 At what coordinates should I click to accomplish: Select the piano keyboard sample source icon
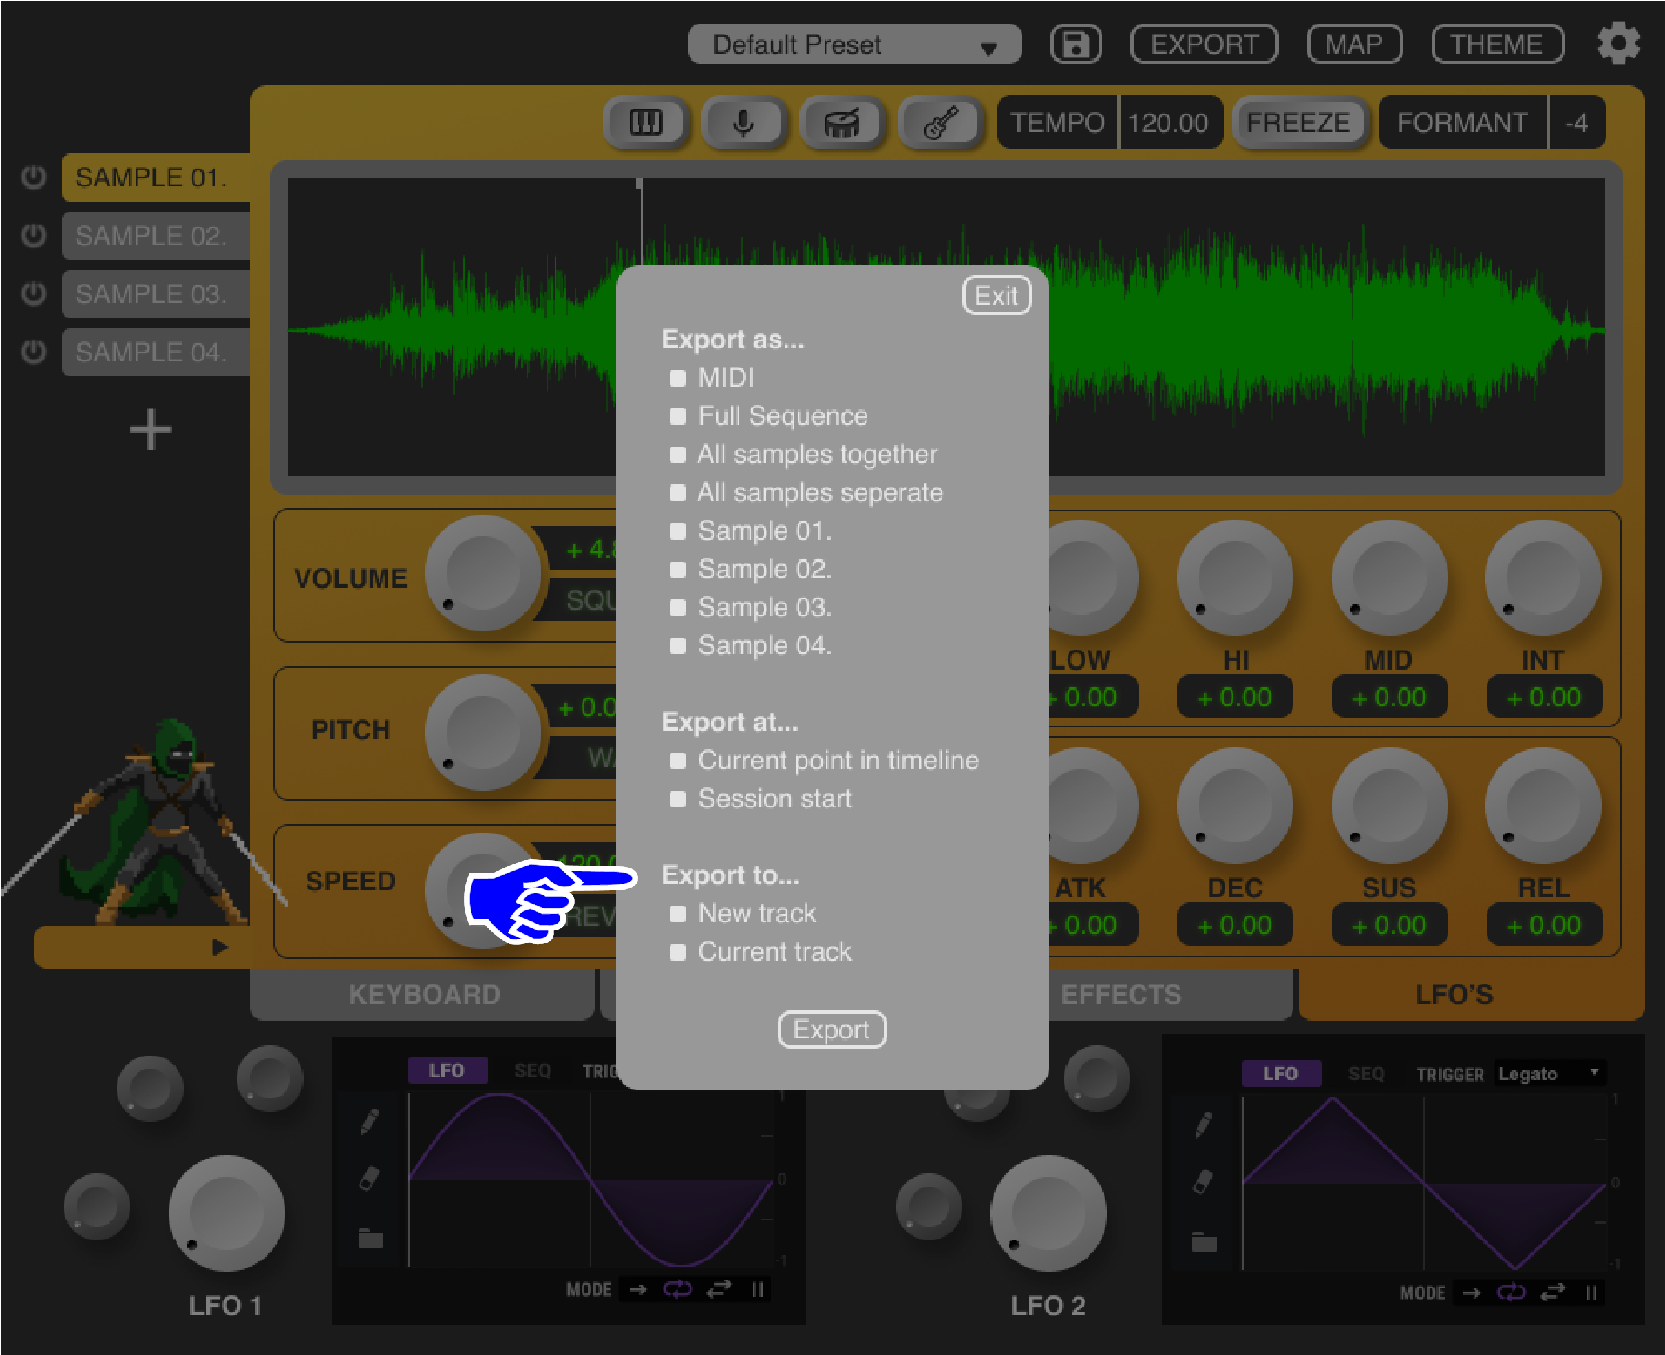click(x=646, y=122)
